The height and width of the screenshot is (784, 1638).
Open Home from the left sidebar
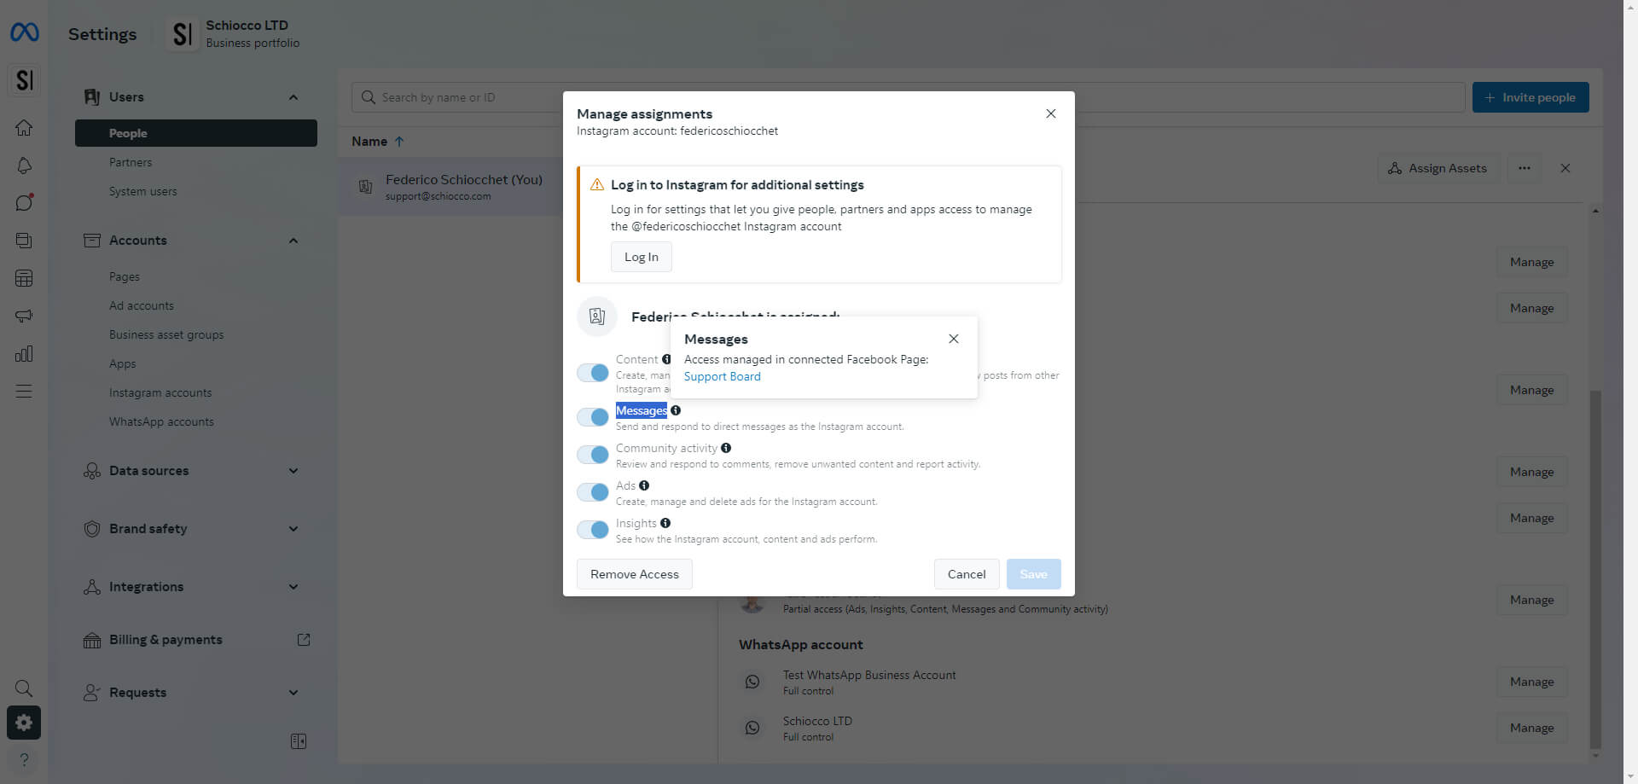24,128
